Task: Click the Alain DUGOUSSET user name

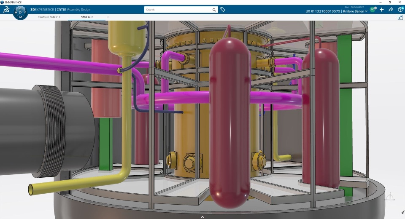Action: (x=354, y=7)
